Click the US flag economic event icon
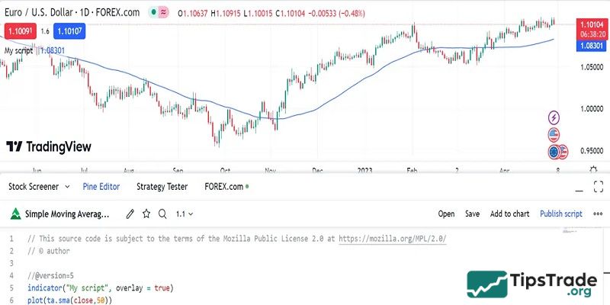610x305 pixels. pos(554,135)
